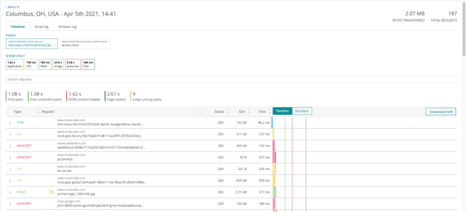This screenshot has width=466, height=212.
Task: Filter to show only Image requests
Action: click(58, 65)
